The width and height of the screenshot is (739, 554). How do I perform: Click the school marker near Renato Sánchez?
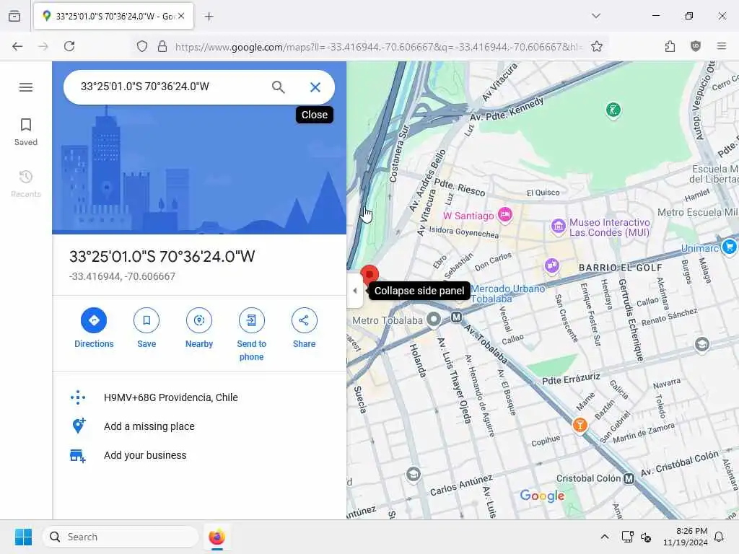point(701,344)
